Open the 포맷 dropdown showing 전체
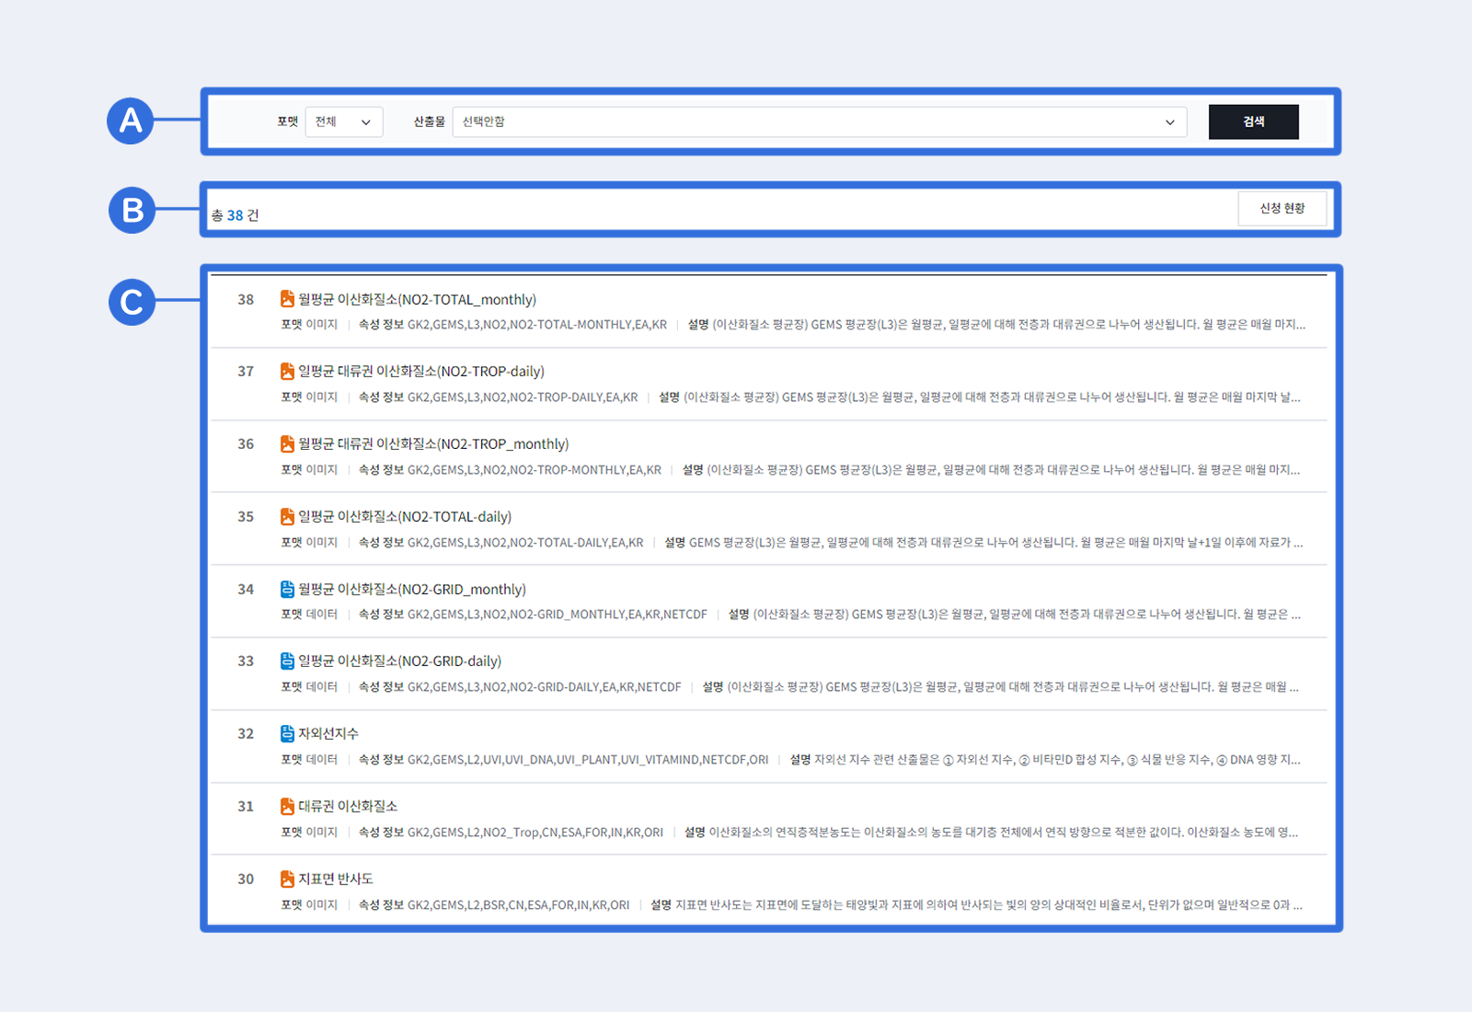Viewport: 1472px width, 1012px height. tap(343, 122)
